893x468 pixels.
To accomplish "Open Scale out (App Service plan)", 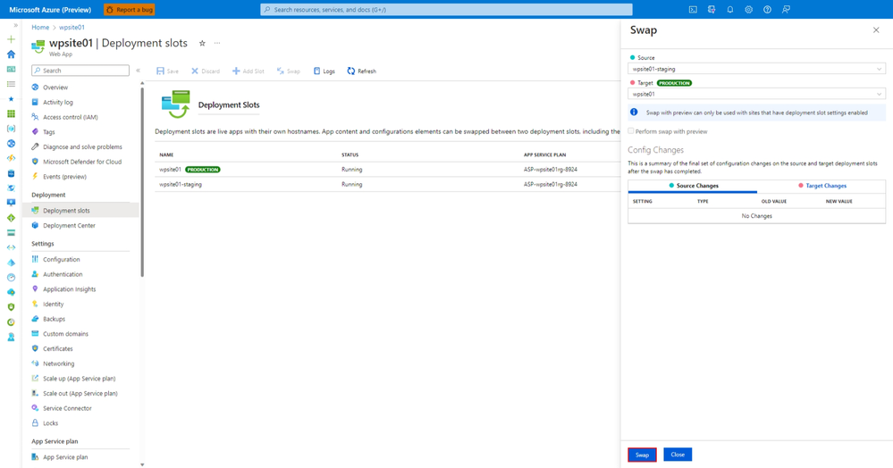I will 80,393.
